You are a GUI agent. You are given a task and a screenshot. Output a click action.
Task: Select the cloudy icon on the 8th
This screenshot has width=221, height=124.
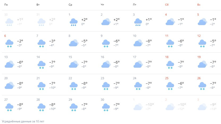click(74, 43)
